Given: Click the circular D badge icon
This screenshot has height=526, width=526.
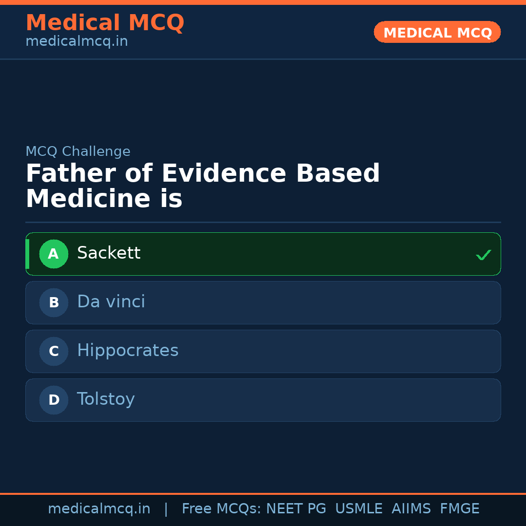Looking at the screenshot, I should 54,400.
